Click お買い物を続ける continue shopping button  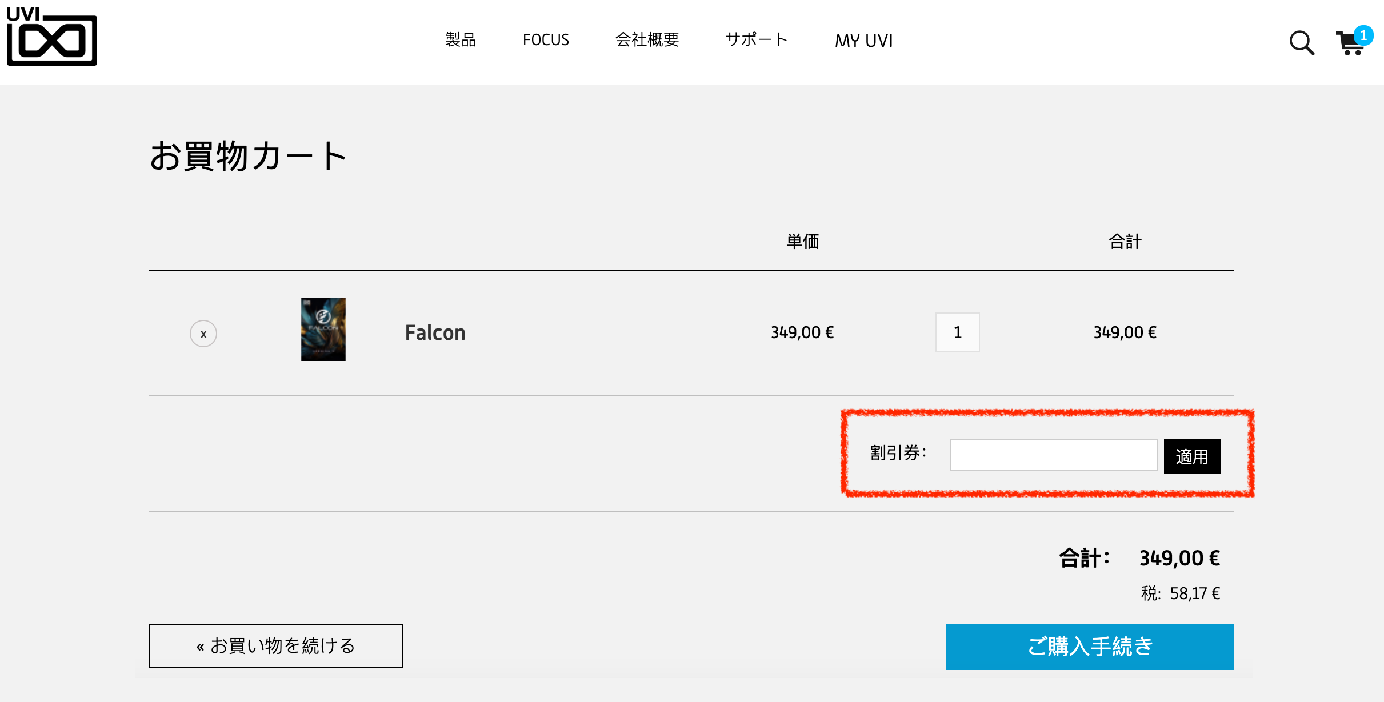(x=275, y=646)
